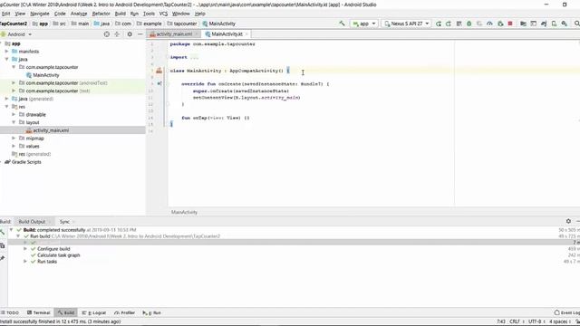The image size is (580, 326).
Task: Open the Nexus 5 API 27 device dropdown
Action: [407, 24]
